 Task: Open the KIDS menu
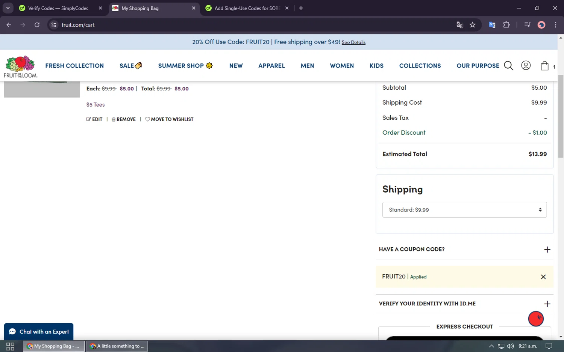click(x=376, y=66)
